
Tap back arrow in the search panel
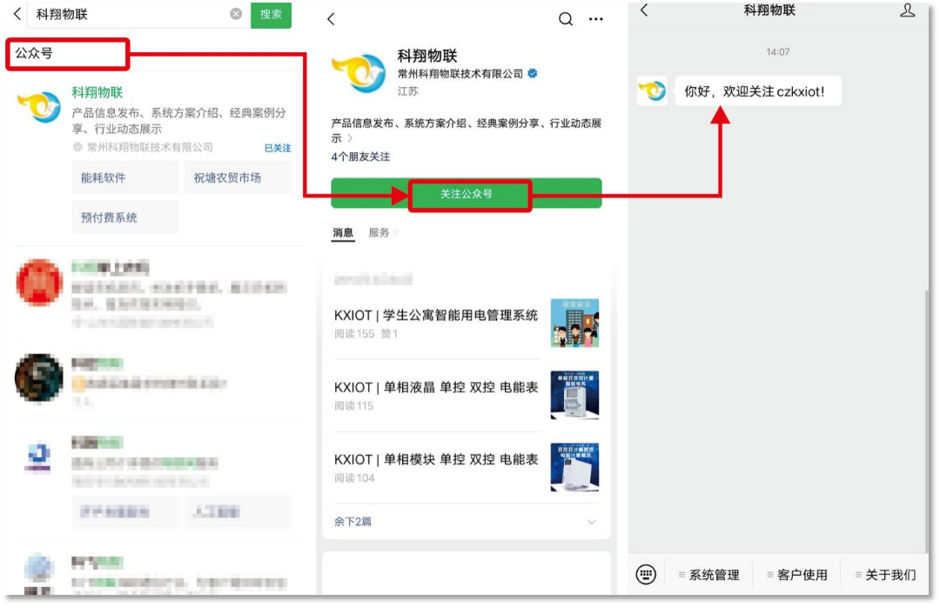click(17, 14)
